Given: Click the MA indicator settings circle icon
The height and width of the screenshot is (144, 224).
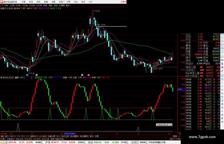Looking at the screenshot, I should (15, 9).
